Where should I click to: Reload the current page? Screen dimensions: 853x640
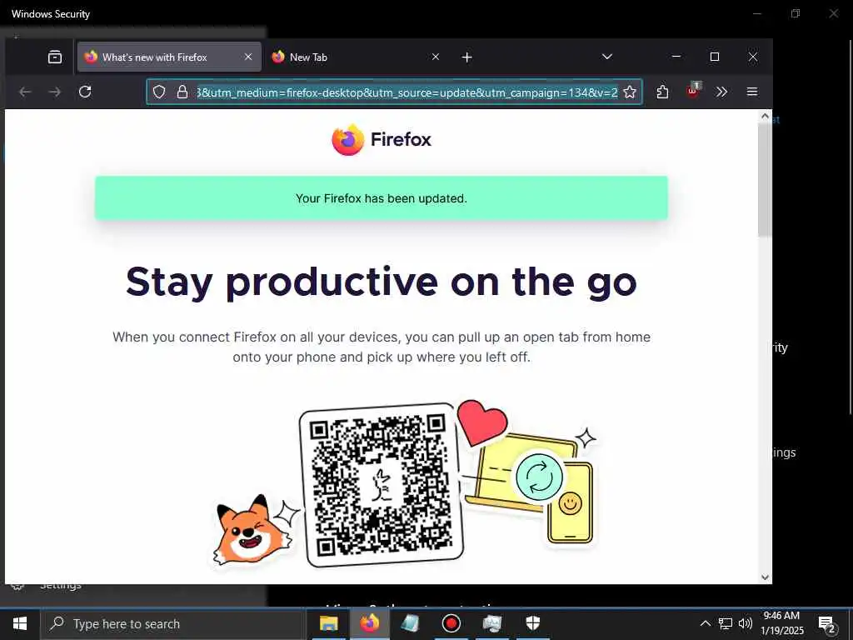click(85, 92)
